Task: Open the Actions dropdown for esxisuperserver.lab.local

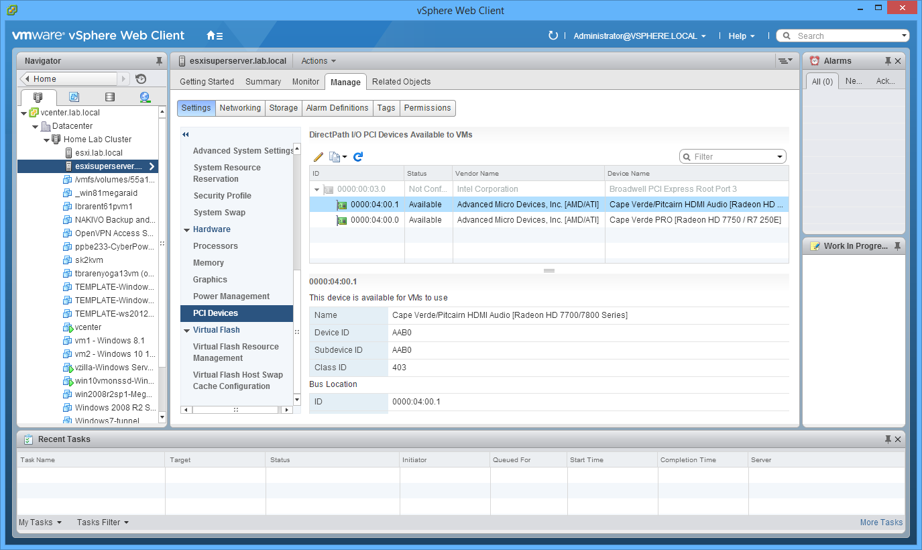Action: 319,61
